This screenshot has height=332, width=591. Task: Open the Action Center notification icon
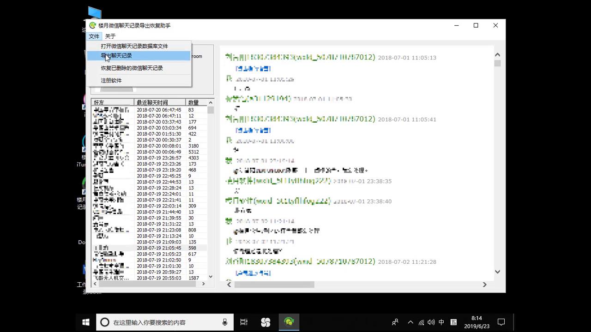pos(501,322)
